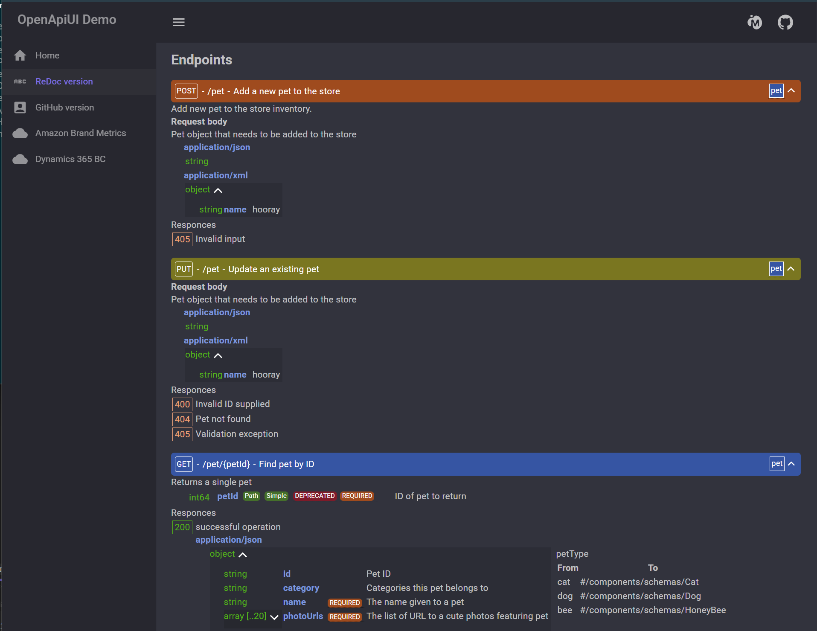The width and height of the screenshot is (817, 631).
Task: Click the MudBlazor logo icon
Action: pyautogui.click(x=755, y=22)
